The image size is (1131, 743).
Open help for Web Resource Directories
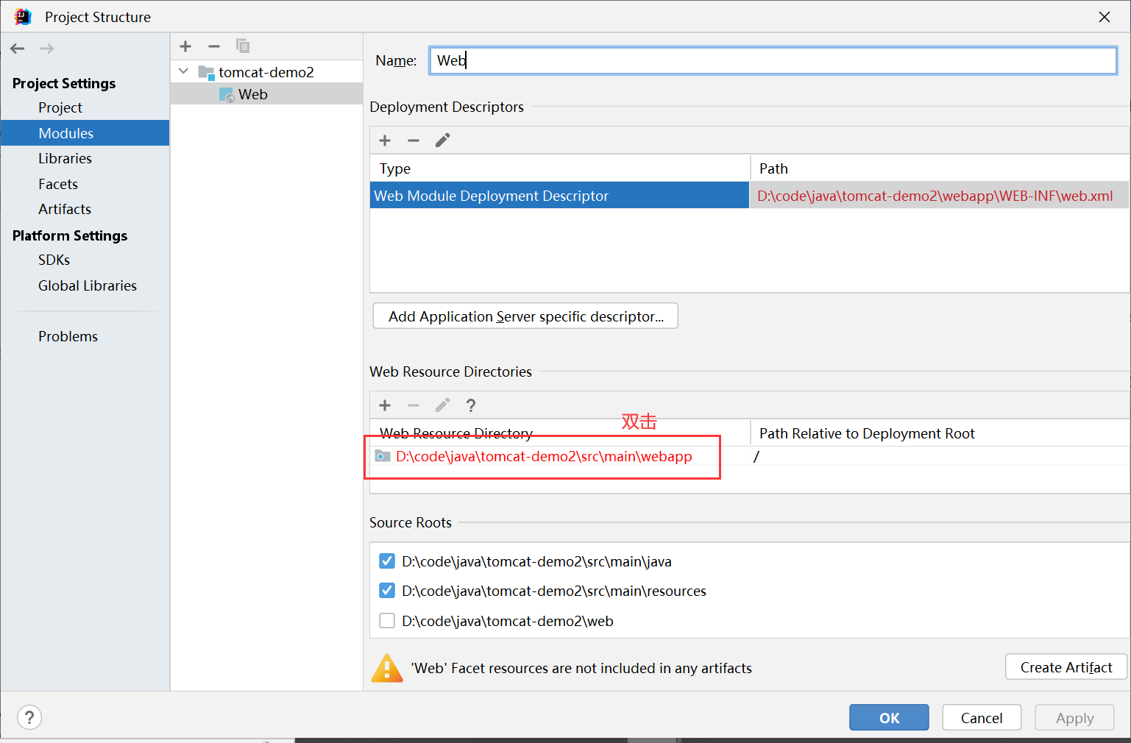(471, 405)
